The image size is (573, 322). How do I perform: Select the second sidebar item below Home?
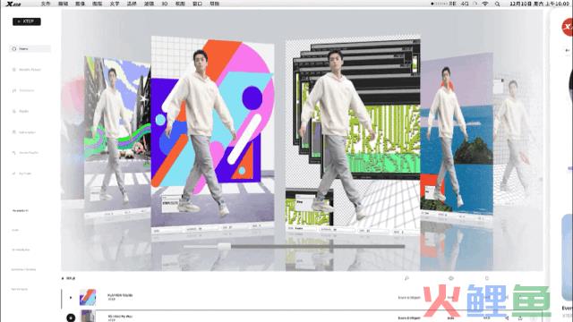[x=26, y=90]
